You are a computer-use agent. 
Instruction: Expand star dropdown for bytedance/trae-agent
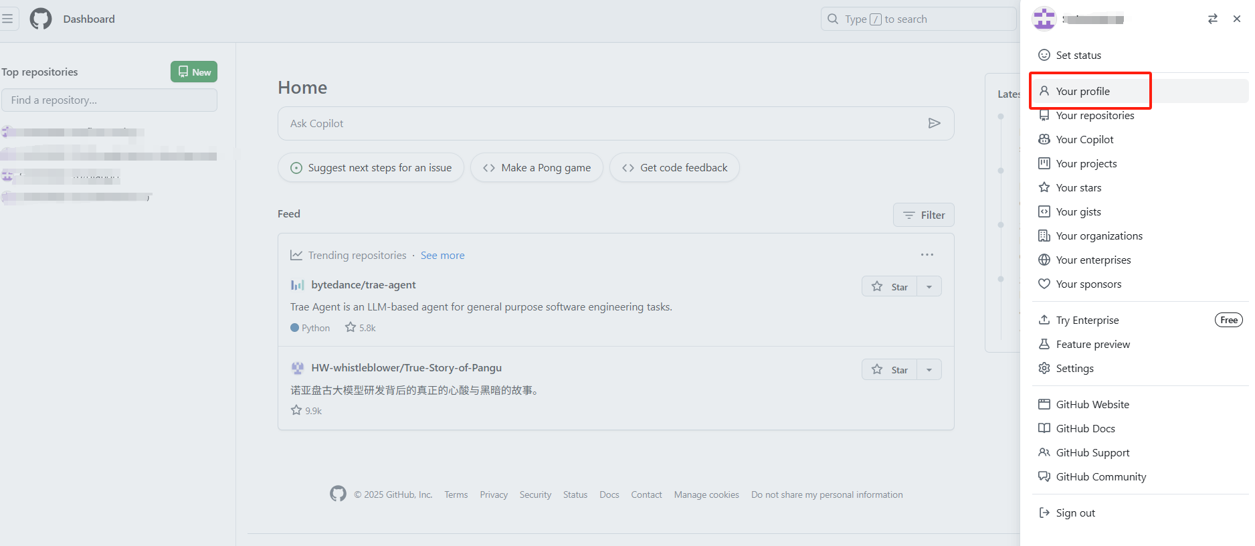point(929,286)
